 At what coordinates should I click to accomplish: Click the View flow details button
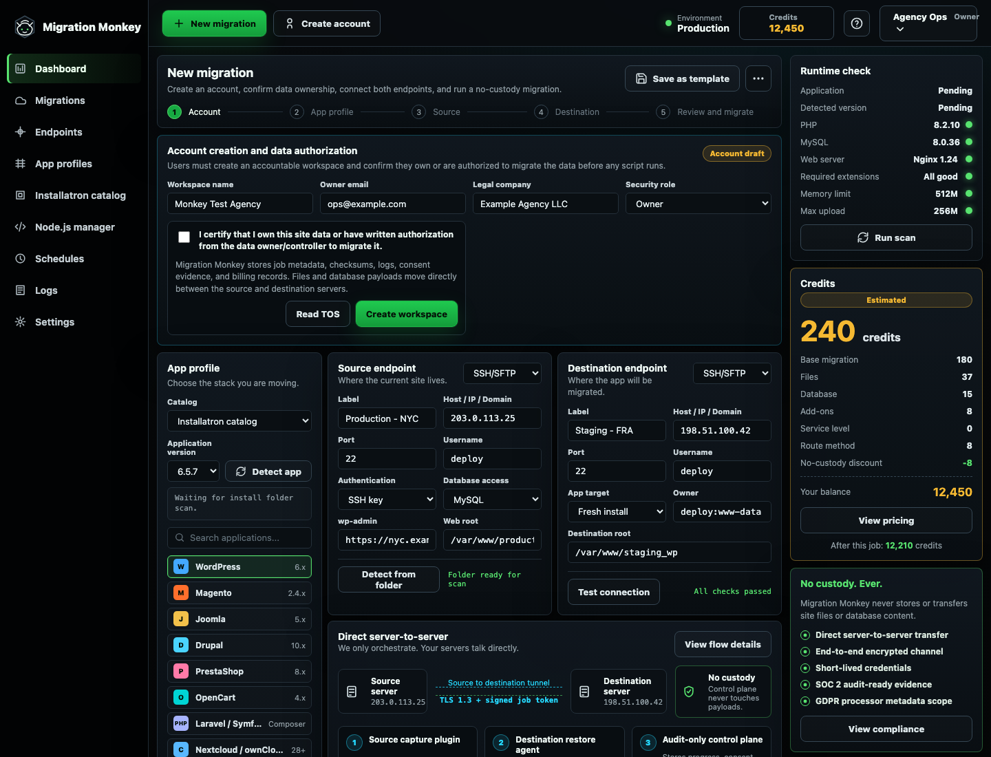click(723, 644)
